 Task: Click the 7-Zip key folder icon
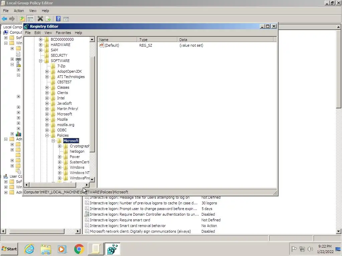tap(53, 66)
